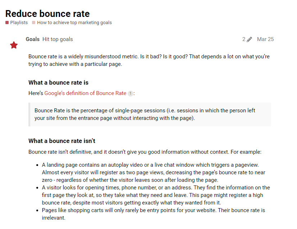Click the intro paragraph about misunderstood metric
Screen dimensions: 297x229
tap(149, 60)
